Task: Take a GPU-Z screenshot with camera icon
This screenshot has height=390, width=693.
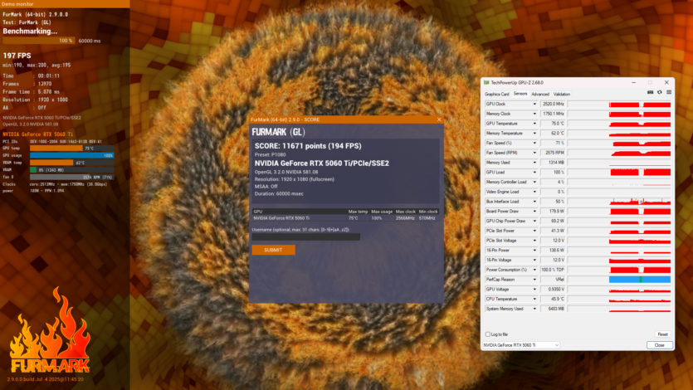Action: tap(650, 92)
